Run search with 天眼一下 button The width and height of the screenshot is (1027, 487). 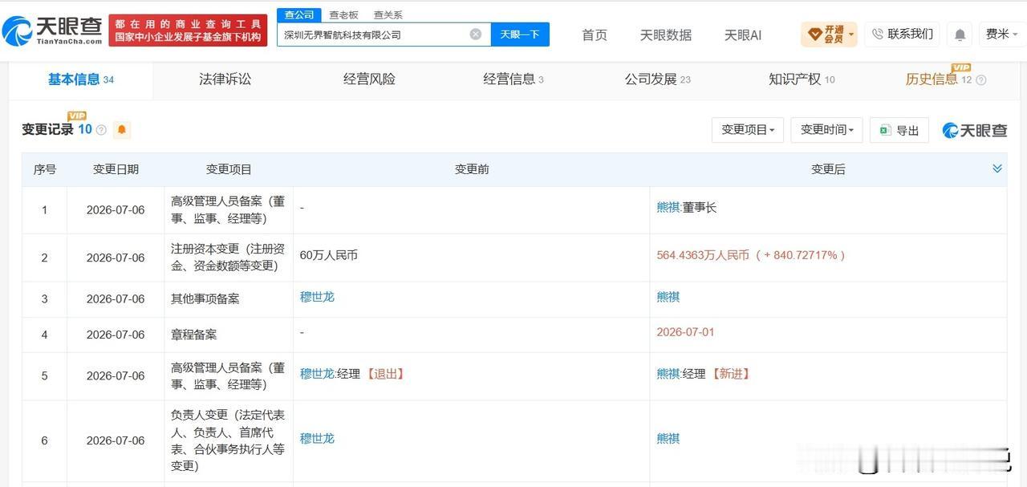[x=520, y=34]
